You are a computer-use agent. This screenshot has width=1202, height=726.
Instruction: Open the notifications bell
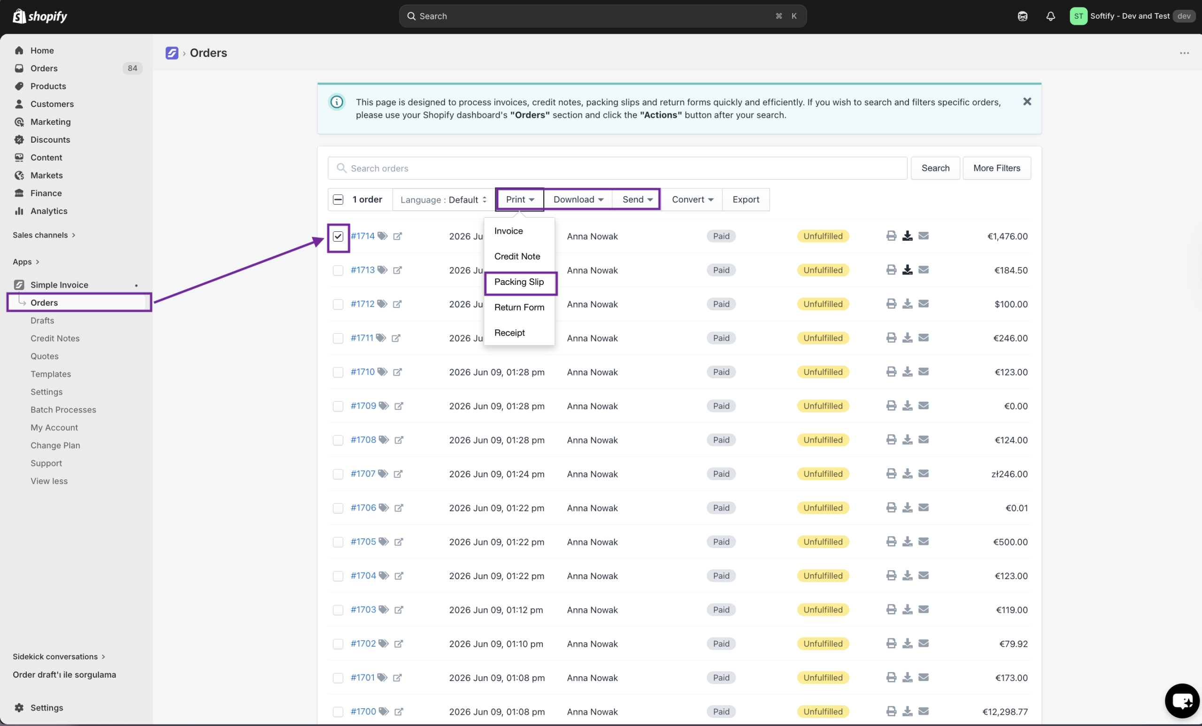point(1050,16)
